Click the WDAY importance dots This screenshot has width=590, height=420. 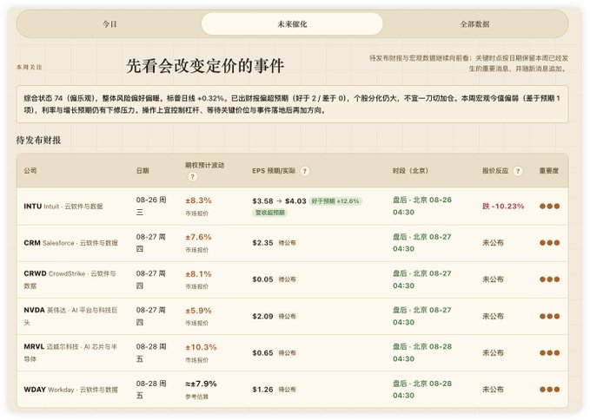(549, 390)
